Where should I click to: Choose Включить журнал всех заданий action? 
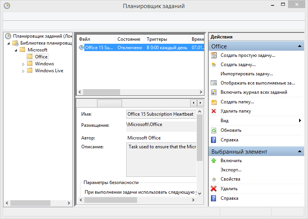[x=254, y=92]
